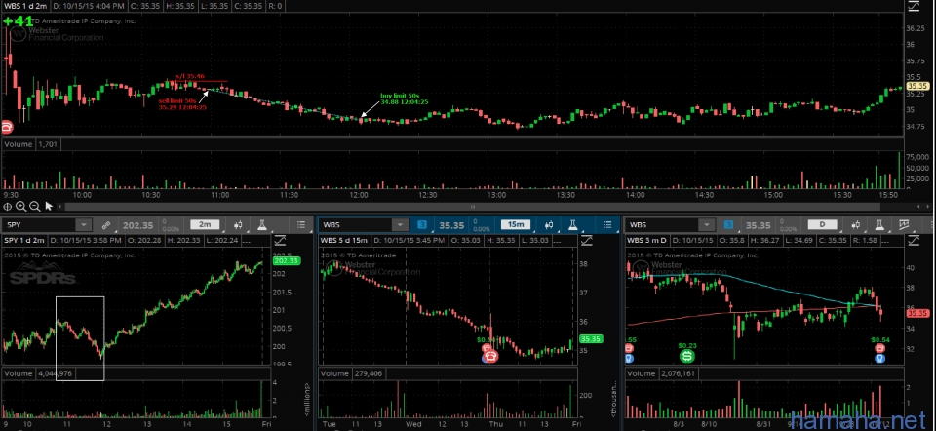Click the WBS symbol field in 15m panel
This screenshot has width=936, height=431.
(356, 225)
